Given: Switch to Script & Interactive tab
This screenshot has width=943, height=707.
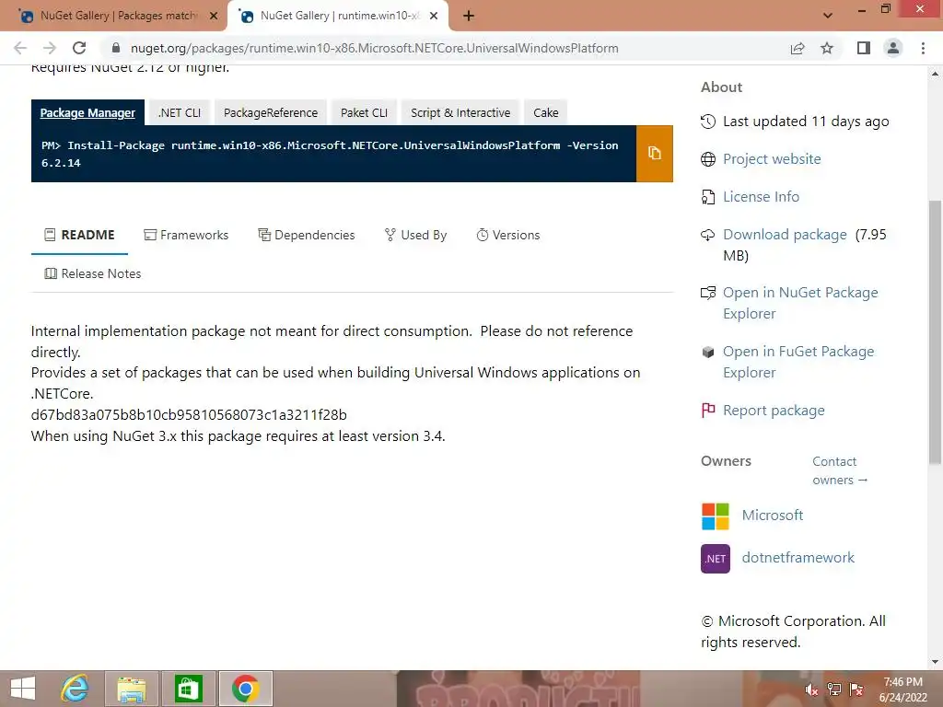Looking at the screenshot, I should point(460,112).
